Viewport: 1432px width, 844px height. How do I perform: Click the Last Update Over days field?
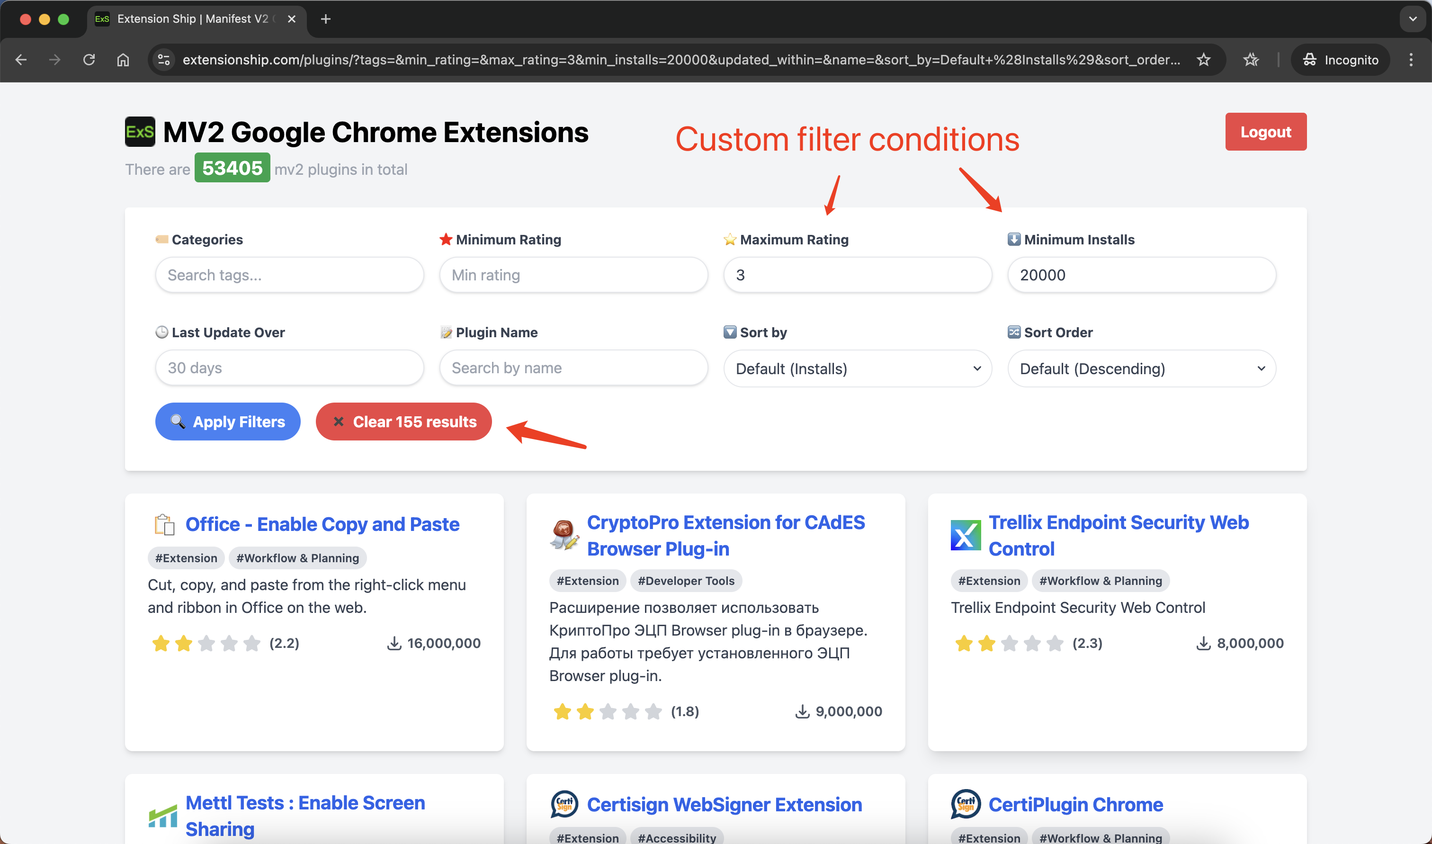pos(289,368)
